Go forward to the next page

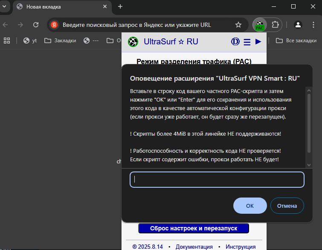click(x=20, y=25)
